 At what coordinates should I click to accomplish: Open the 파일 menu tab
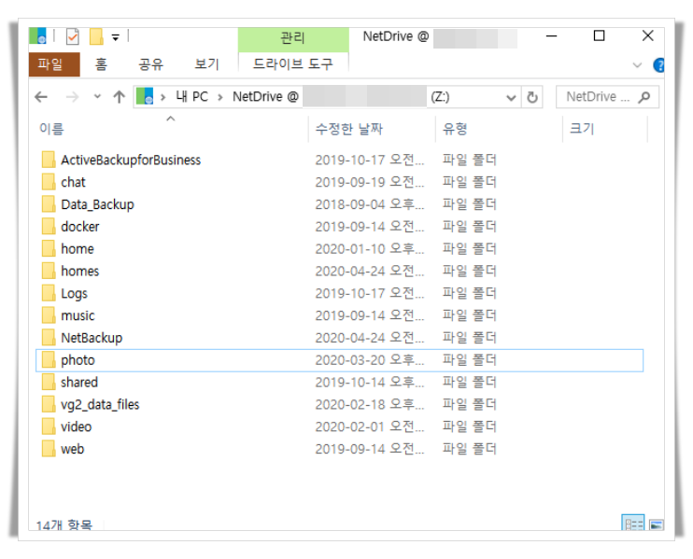pyautogui.click(x=54, y=64)
